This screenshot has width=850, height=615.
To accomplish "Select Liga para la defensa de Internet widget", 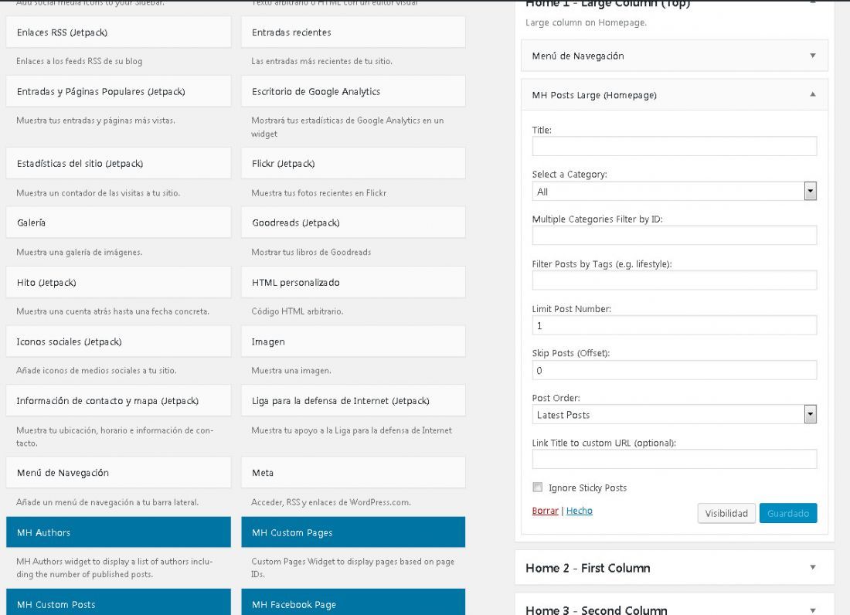I will 353,400.
